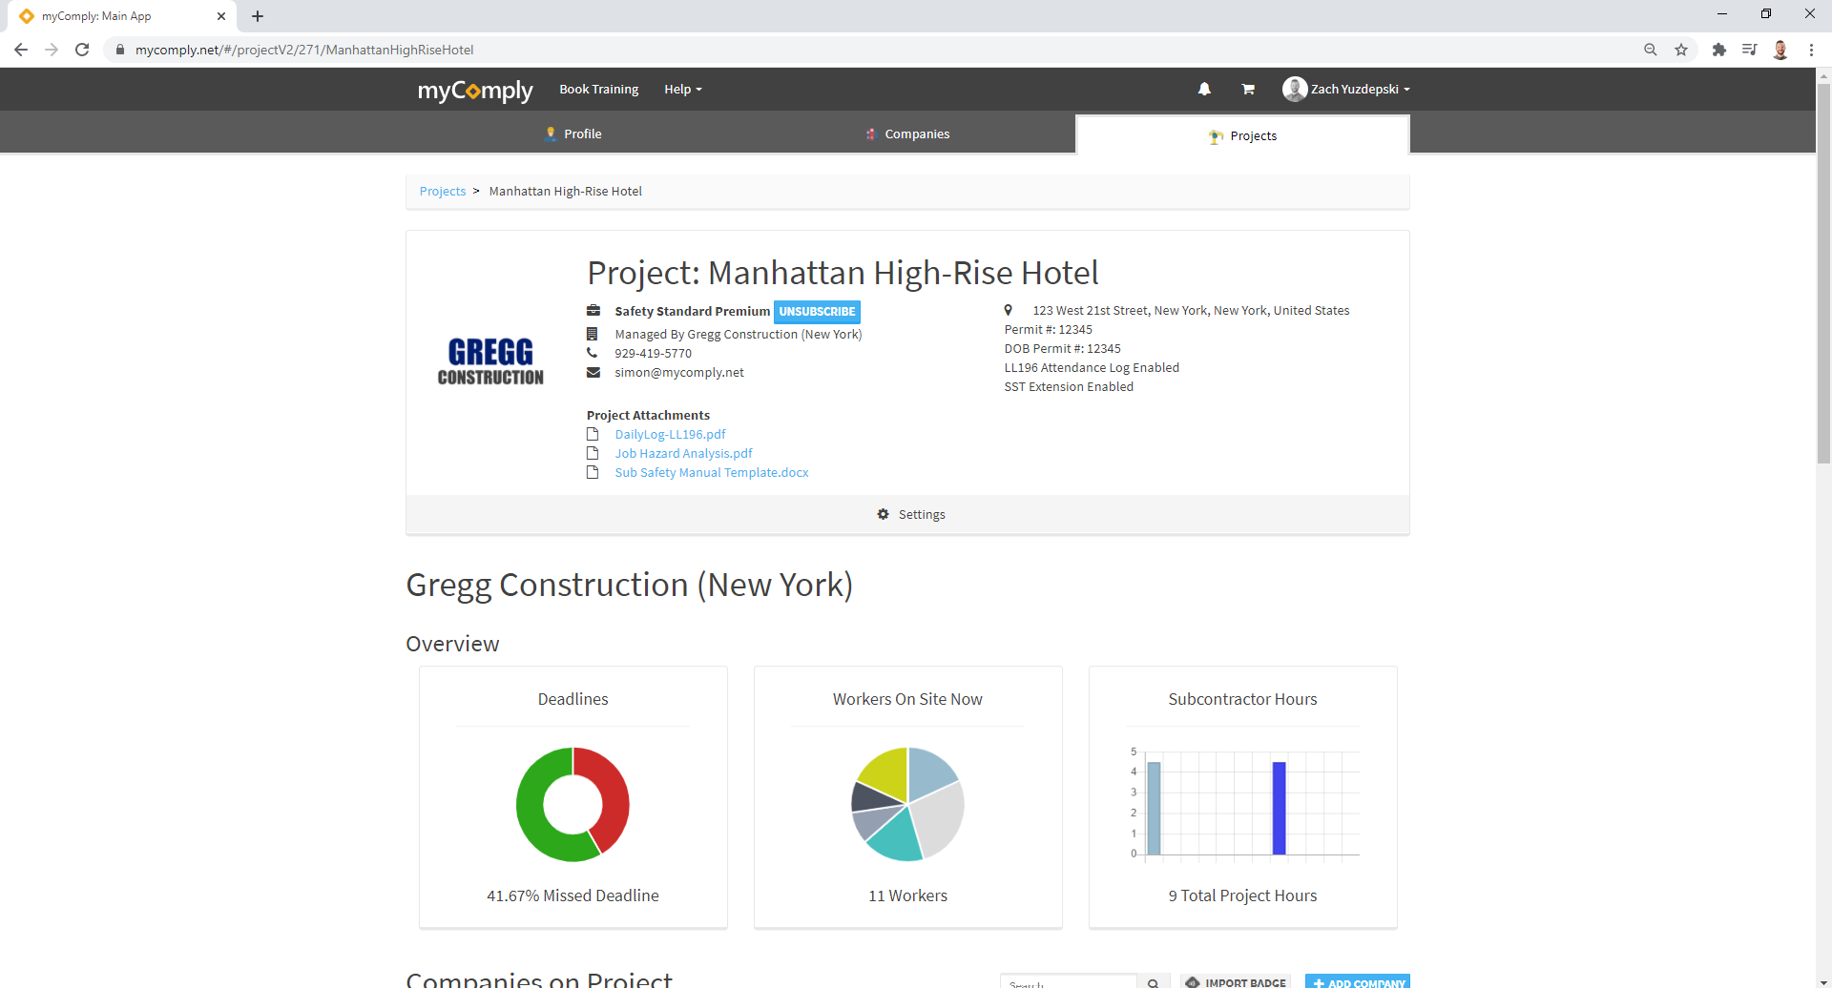Click the dark blue bar in hours chart

(x=1279, y=808)
